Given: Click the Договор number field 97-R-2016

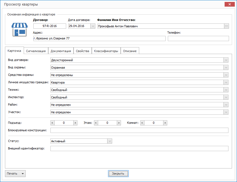Looking at the screenshot, I should click(50, 26).
